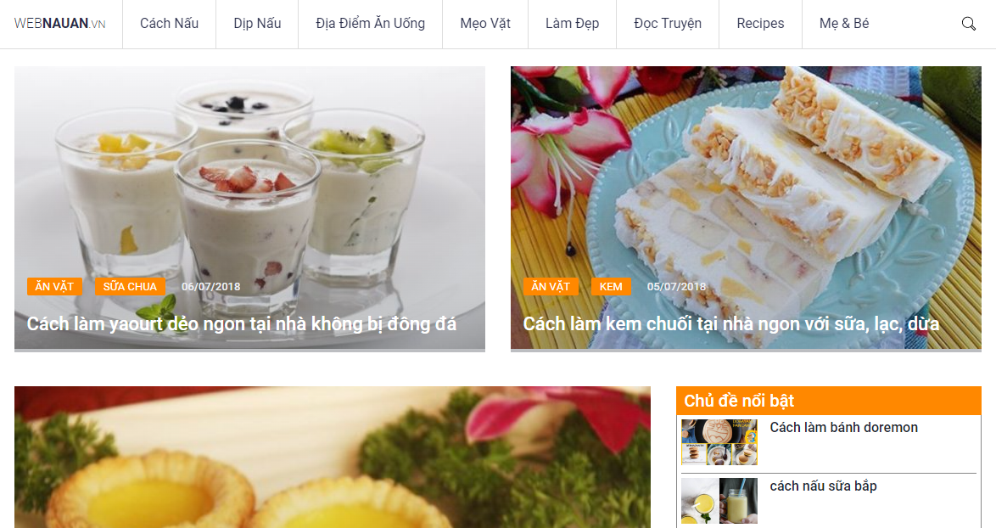Screen dimensions: 996x528
Task: Open article Cách làm kem chuối tại nhà
Action: point(731,324)
